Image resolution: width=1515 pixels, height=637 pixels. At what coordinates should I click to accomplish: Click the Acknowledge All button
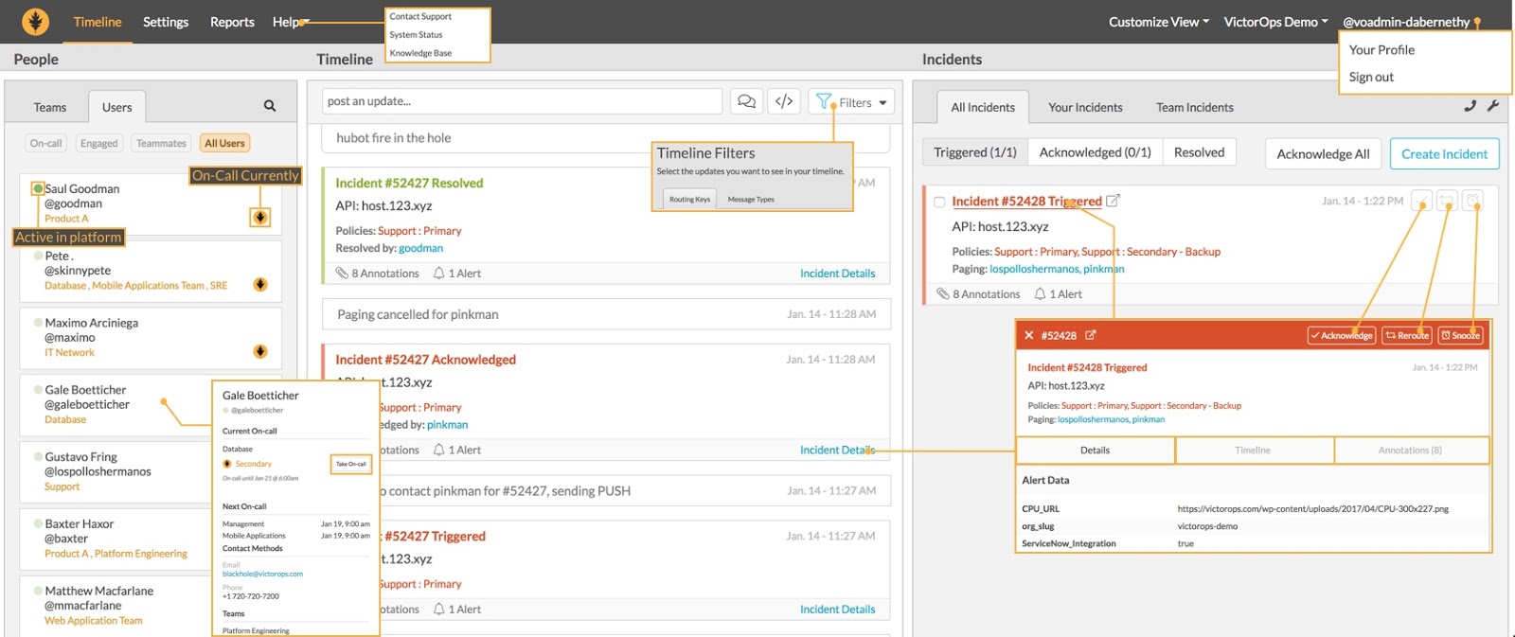click(x=1323, y=153)
